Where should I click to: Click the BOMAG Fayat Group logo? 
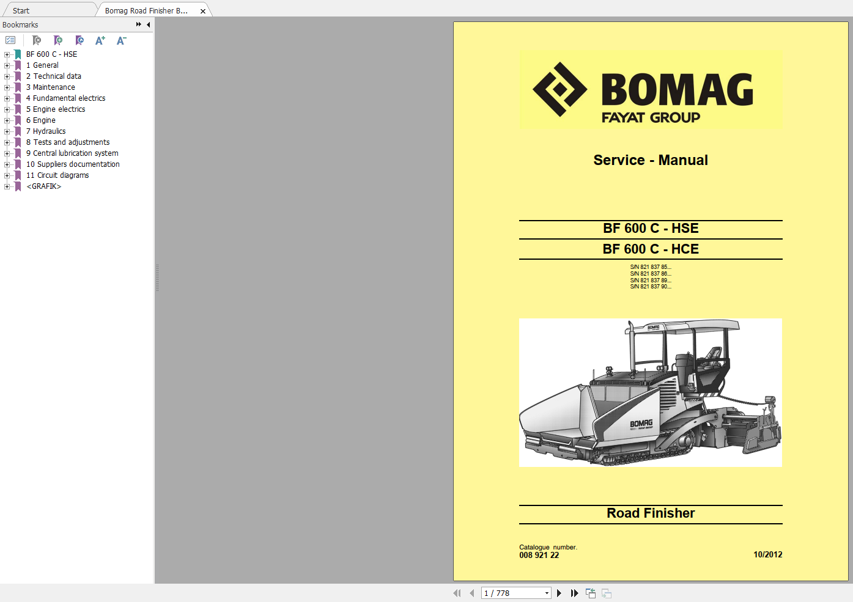[650, 89]
